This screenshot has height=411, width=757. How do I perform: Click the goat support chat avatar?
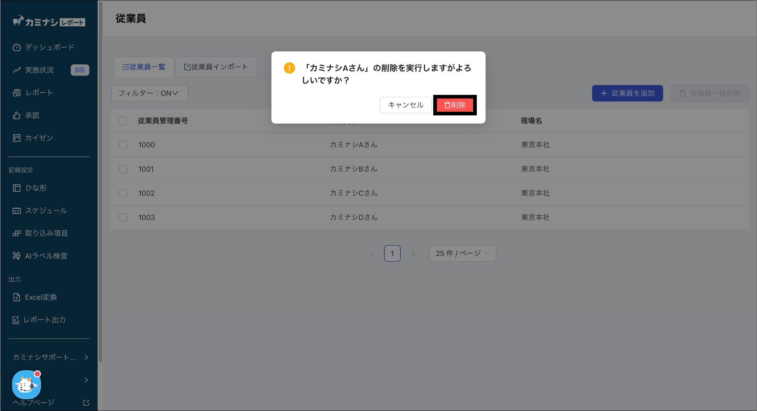26,384
